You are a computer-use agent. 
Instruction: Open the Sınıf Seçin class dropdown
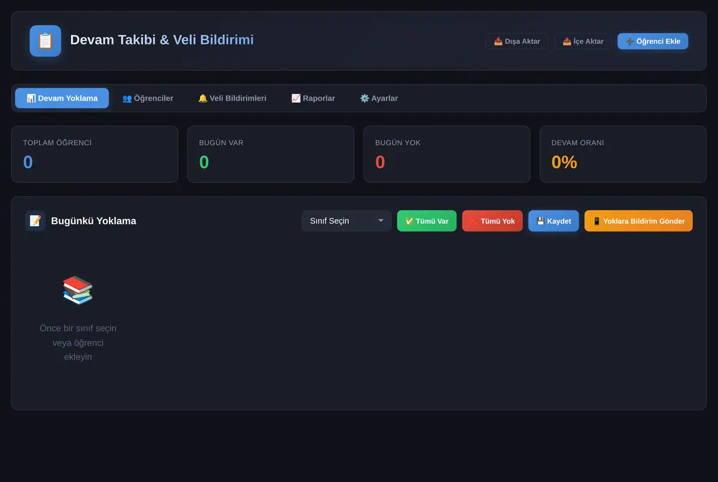tap(346, 221)
